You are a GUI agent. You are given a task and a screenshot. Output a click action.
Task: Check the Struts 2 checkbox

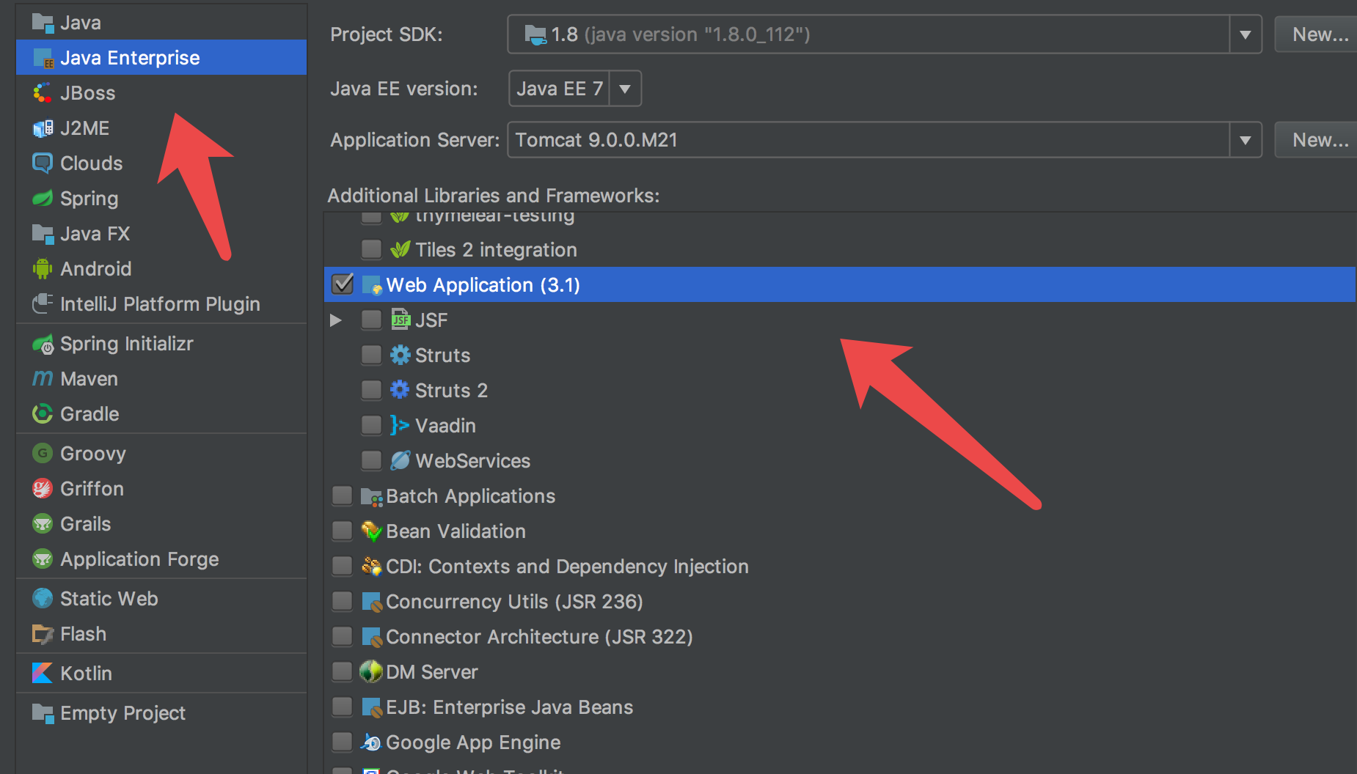click(x=372, y=390)
